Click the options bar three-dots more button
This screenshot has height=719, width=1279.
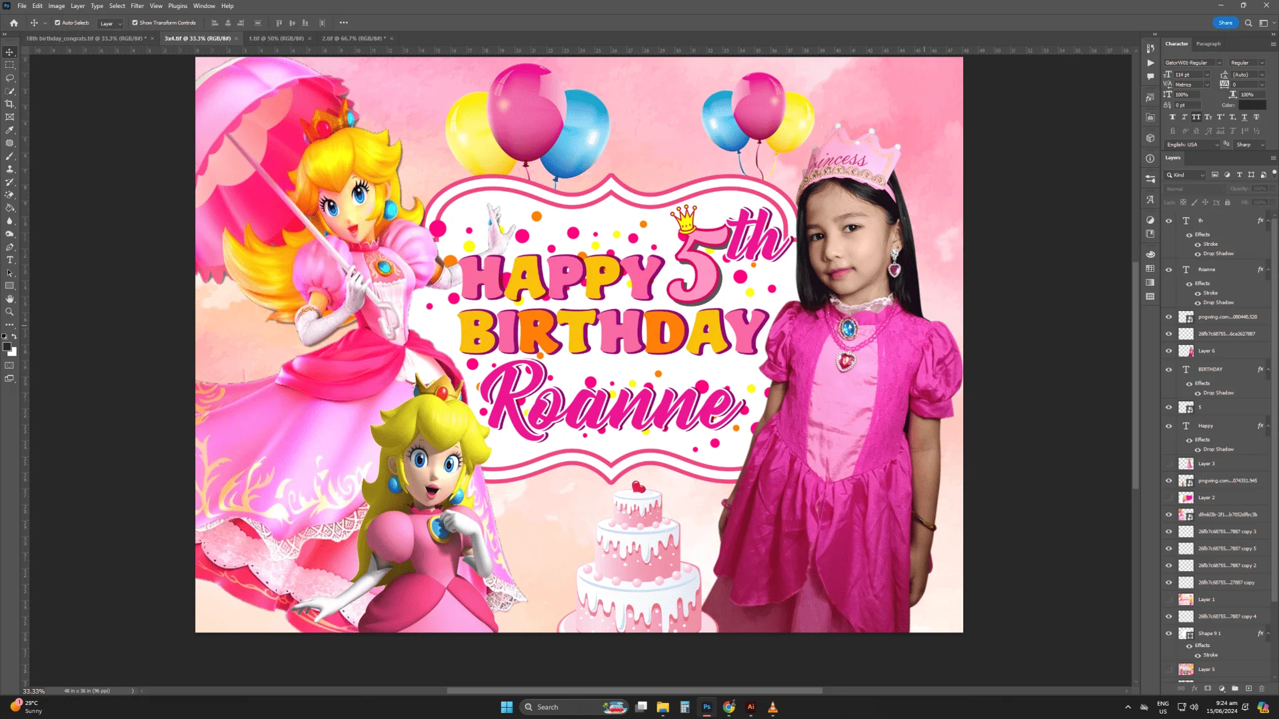tap(344, 23)
